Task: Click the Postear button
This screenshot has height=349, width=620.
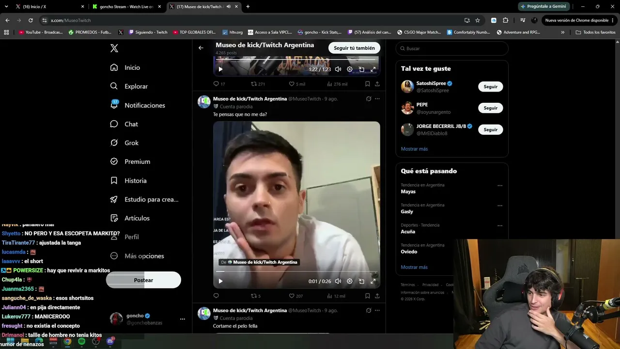Action: [143, 280]
